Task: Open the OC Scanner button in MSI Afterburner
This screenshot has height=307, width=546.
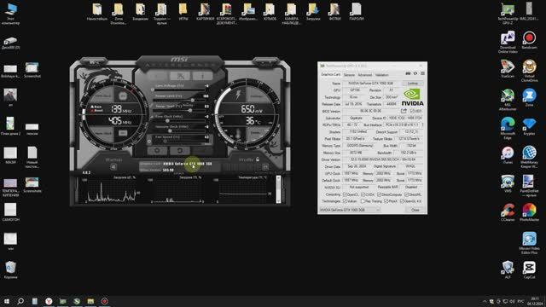Action: click(x=180, y=76)
